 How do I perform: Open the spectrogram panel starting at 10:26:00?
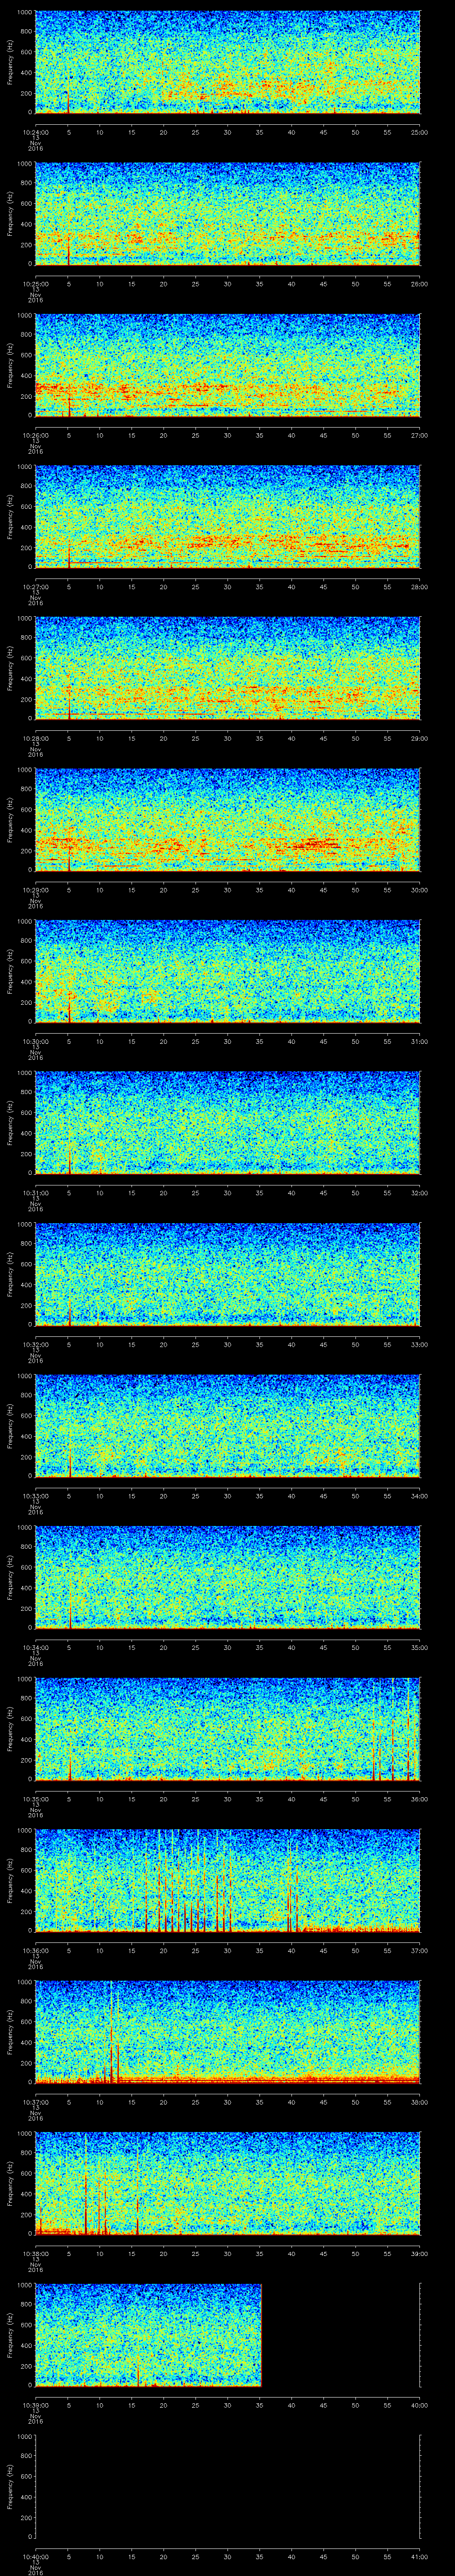(228, 364)
